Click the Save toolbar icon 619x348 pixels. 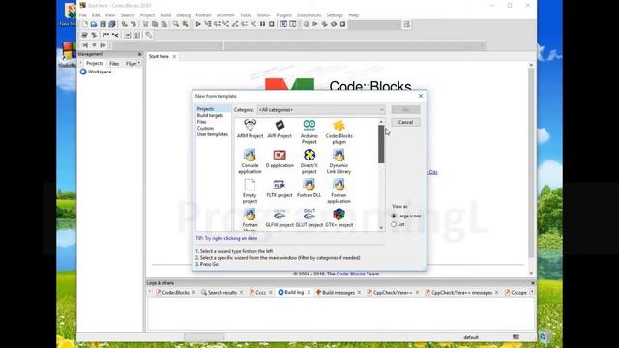(x=103, y=24)
